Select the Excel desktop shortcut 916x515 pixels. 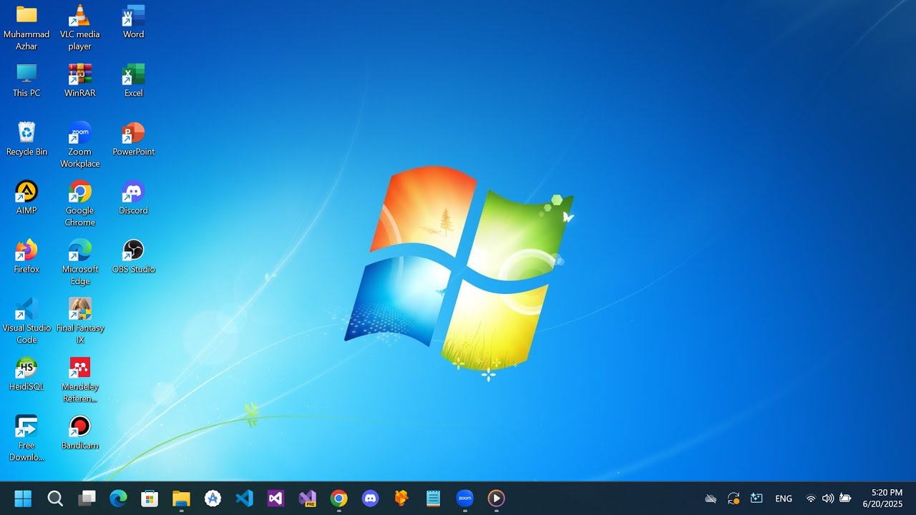coord(133,80)
